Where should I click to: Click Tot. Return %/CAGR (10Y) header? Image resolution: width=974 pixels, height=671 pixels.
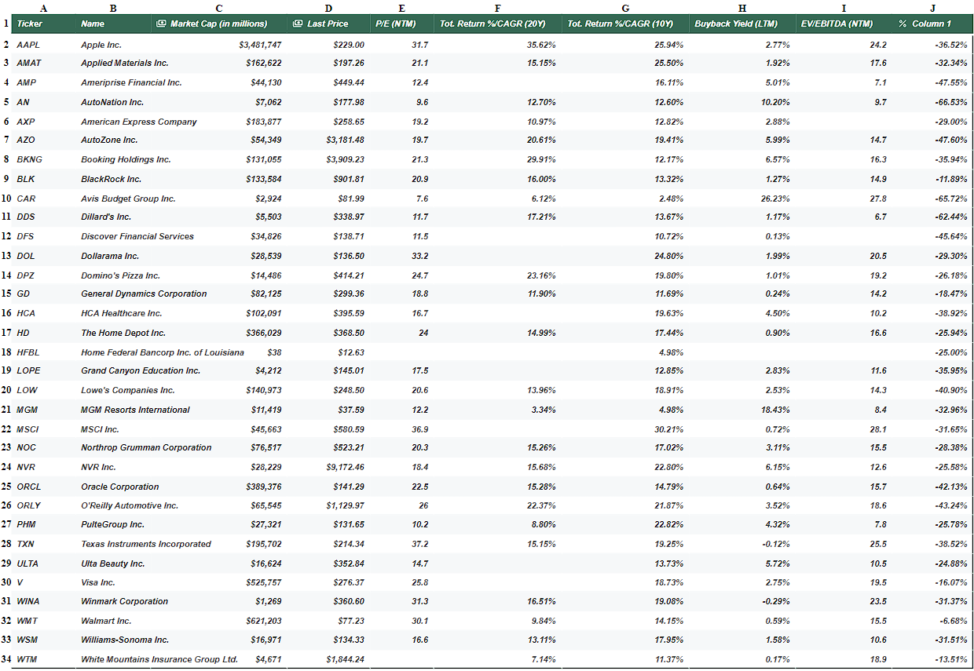coord(624,24)
